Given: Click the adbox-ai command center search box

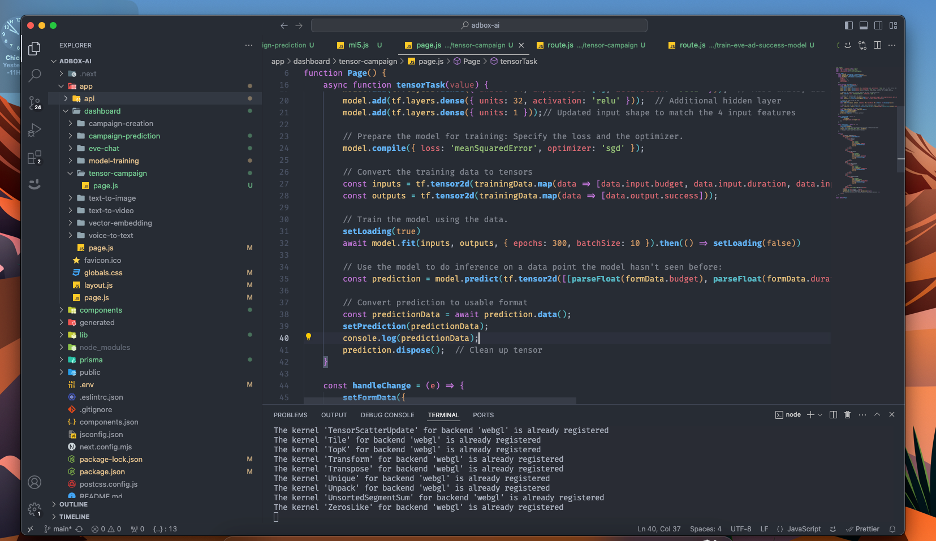Looking at the screenshot, I should tap(479, 25).
